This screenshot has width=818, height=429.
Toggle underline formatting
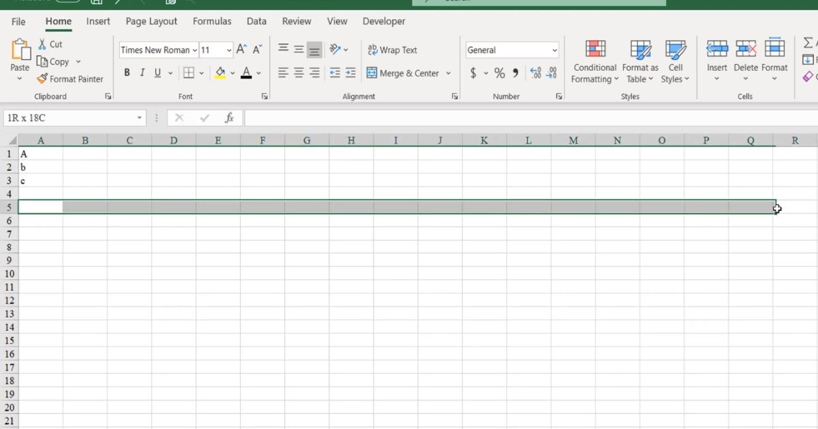tap(157, 73)
